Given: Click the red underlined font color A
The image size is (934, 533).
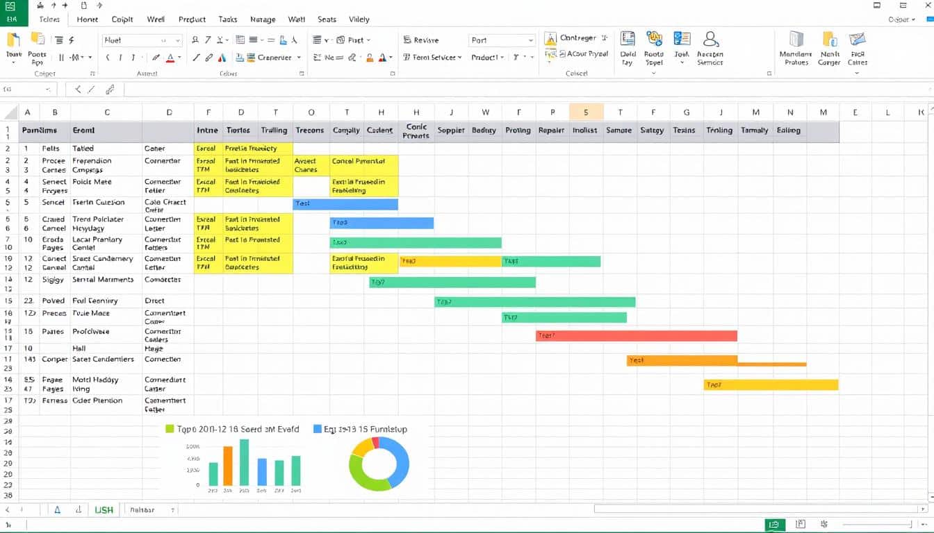Looking at the screenshot, I should 170,58.
